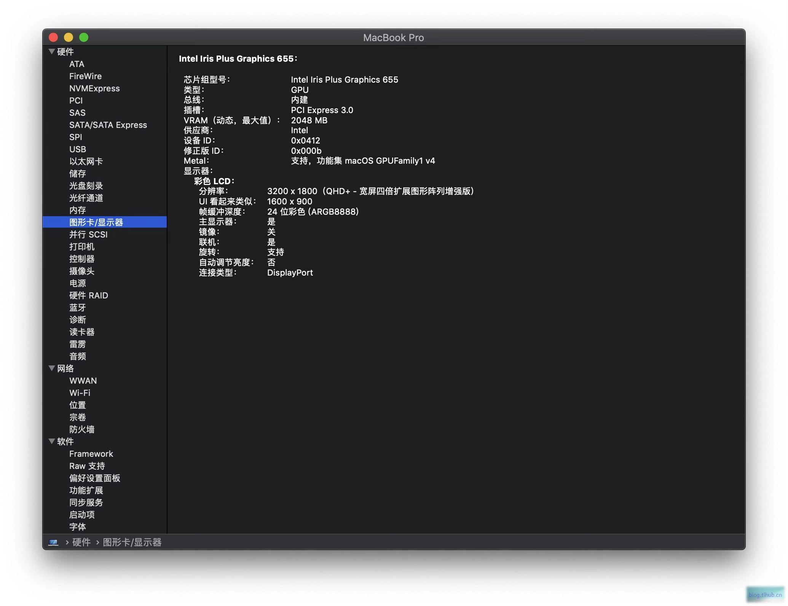Select 光纤通道 in the sidebar
Image resolution: width=788 pixels, height=606 pixels.
[x=86, y=198]
